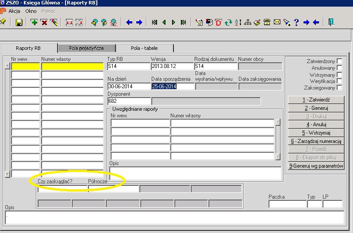Go to the next record green arrow

pos(173,22)
